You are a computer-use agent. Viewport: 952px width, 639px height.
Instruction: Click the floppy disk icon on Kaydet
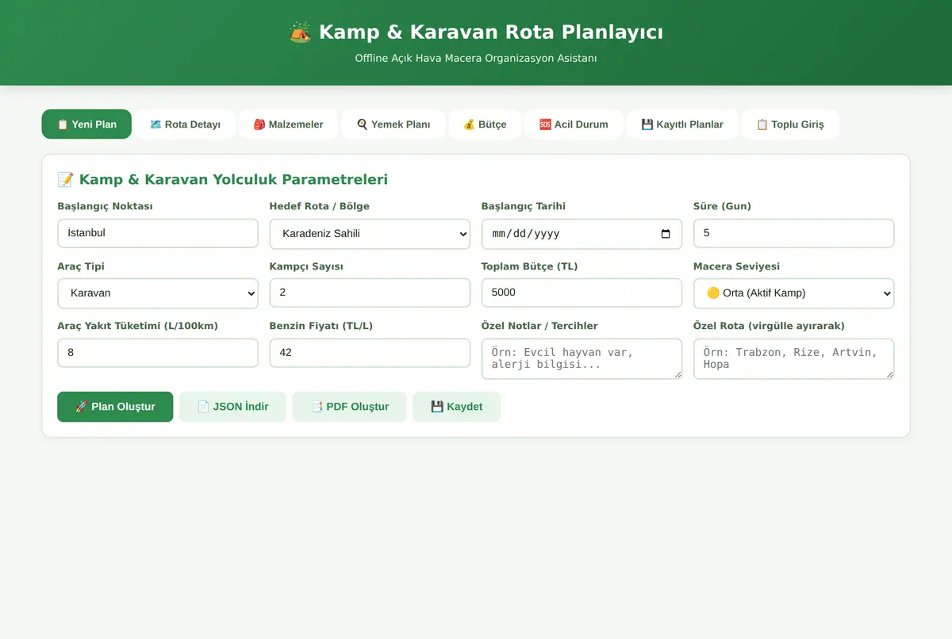pyautogui.click(x=437, y=407)
